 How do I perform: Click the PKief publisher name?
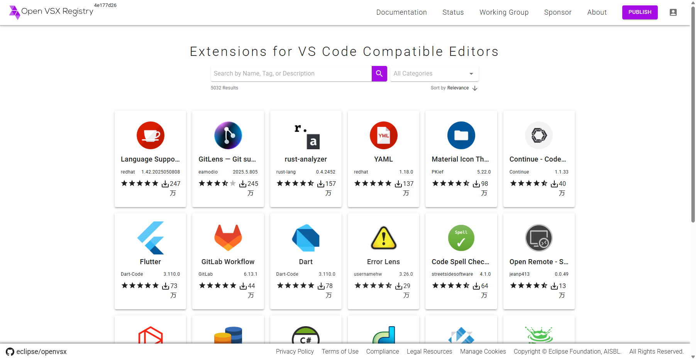pyautogui.click(x=437, y=172)
